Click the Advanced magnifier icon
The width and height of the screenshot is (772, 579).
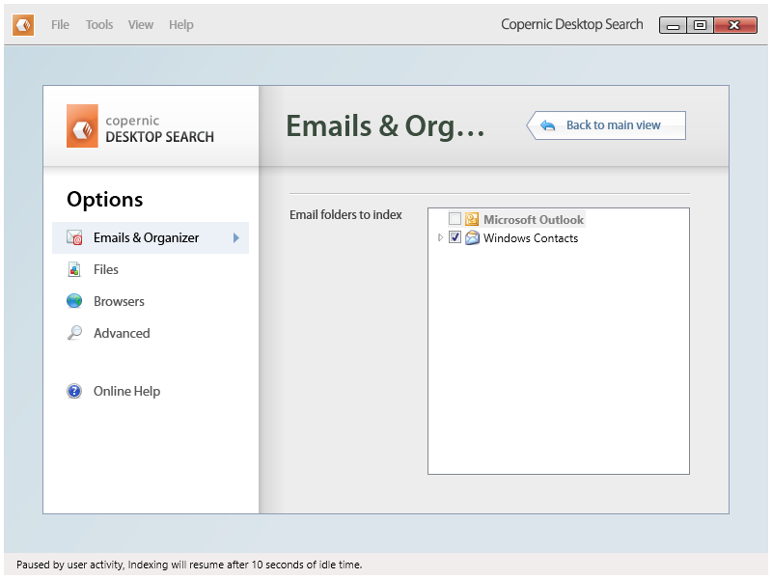(74, 333)
